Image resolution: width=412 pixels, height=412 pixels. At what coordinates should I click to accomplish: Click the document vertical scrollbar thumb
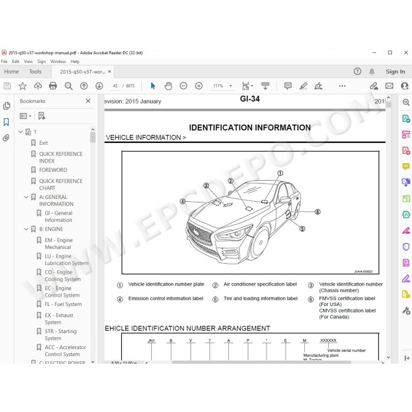pyautogui.click(x=388, y=104)
